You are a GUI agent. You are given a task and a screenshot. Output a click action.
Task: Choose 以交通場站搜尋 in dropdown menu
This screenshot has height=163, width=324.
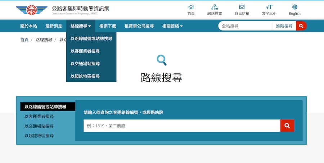point(91,64)
